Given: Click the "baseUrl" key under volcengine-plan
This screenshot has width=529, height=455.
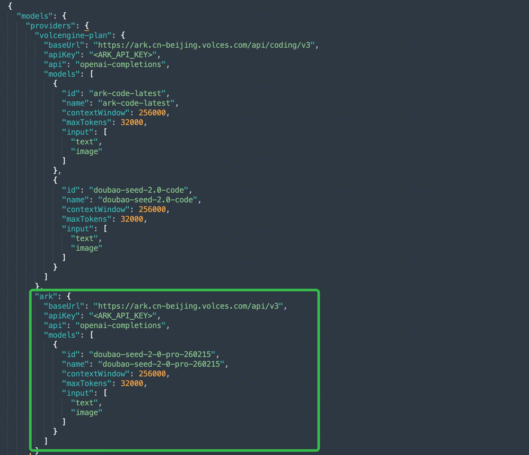Looking at the screenshot, I should pyautogui.click(x=64, y=45).
